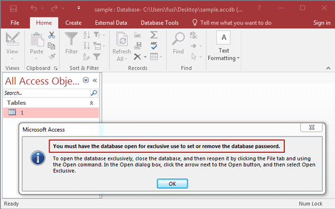The height and width of the screenshot is (209, 335).
Task: Open the Database Tools tab
Action: coord(160,23)
